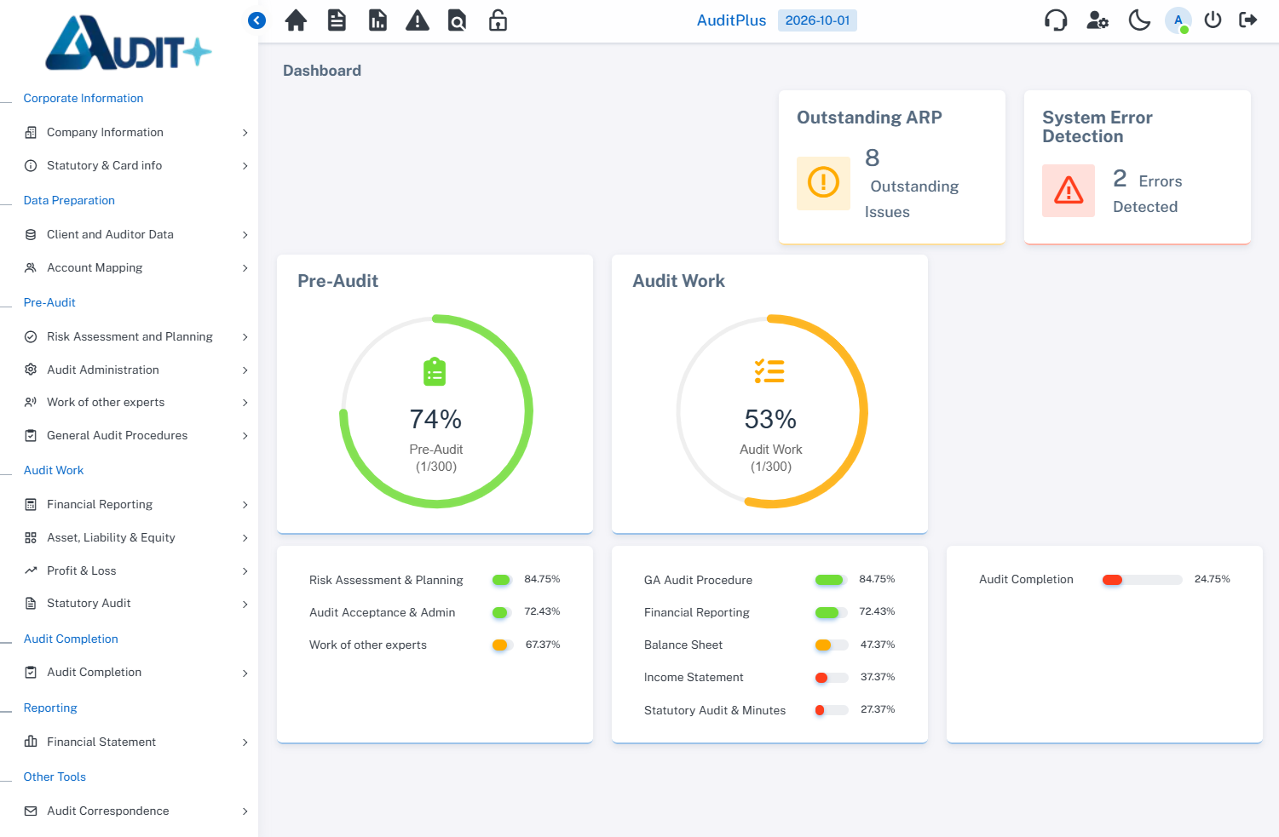Open headset support icon
This screenshot has width=1279, height=837.
[1056, 20]
